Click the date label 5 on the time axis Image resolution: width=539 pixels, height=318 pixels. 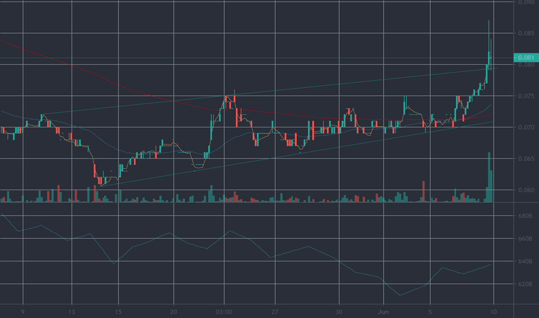click(430, 312)
